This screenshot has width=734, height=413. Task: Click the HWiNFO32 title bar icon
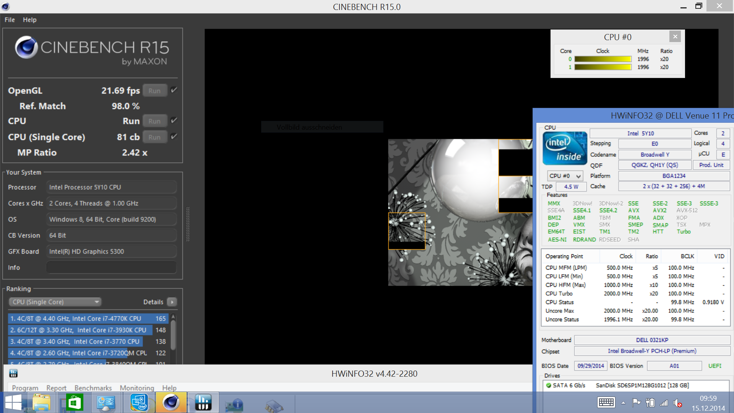point(13,374)
